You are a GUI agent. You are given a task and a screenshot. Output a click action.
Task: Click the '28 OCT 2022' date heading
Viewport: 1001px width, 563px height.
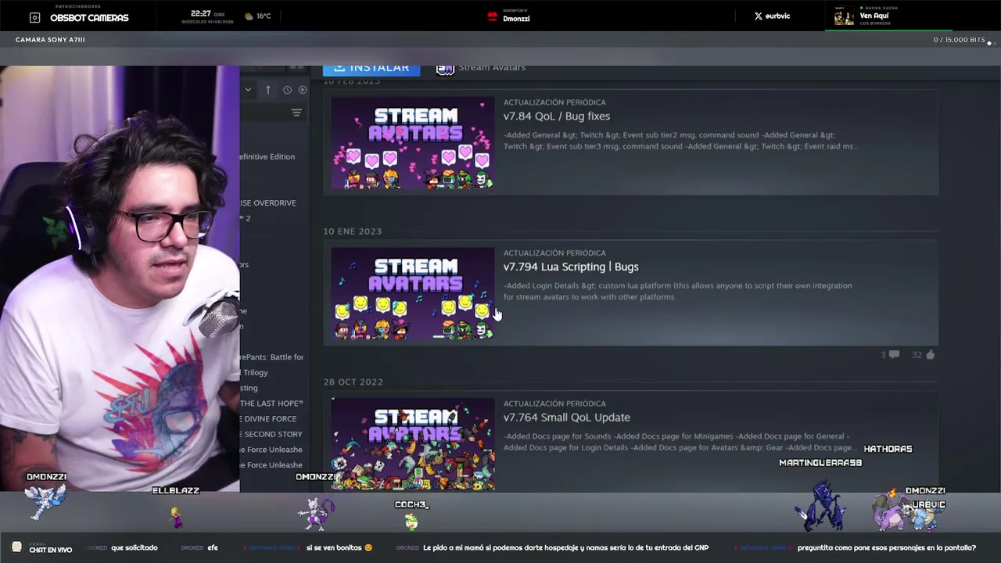[353, 382]
